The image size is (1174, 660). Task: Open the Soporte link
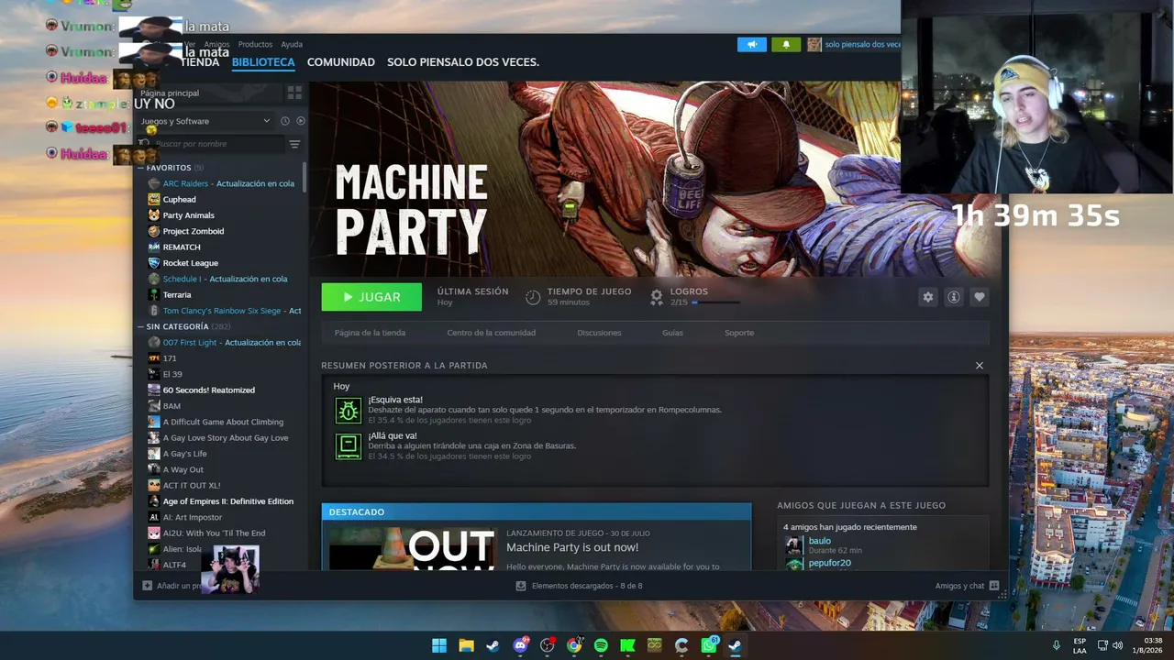click(x=739, y=333)
